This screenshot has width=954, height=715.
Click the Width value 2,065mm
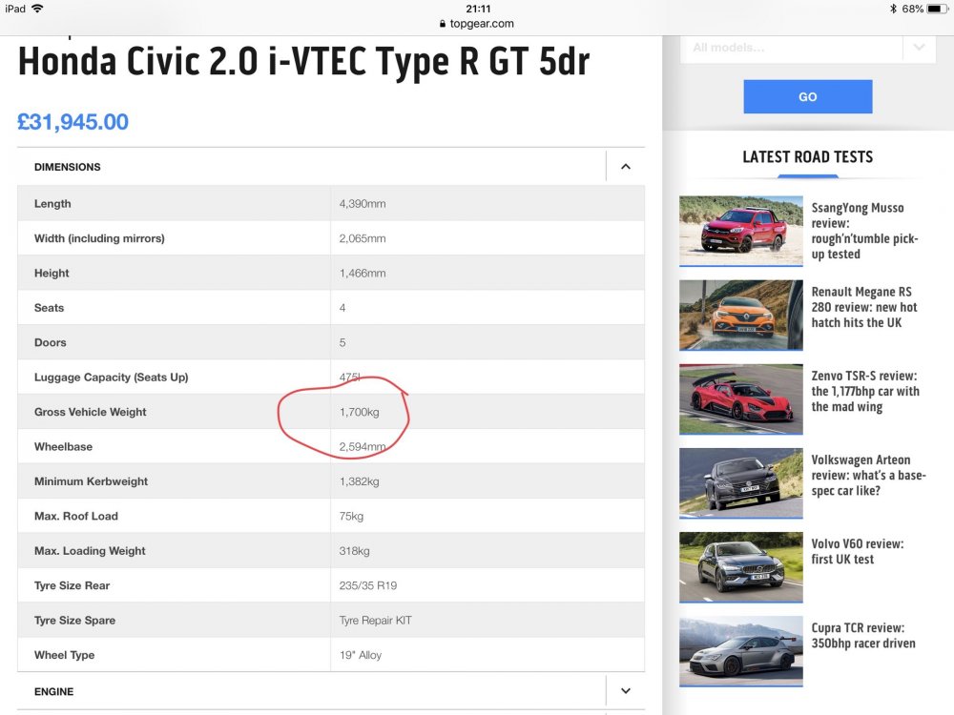pos(362,238)
